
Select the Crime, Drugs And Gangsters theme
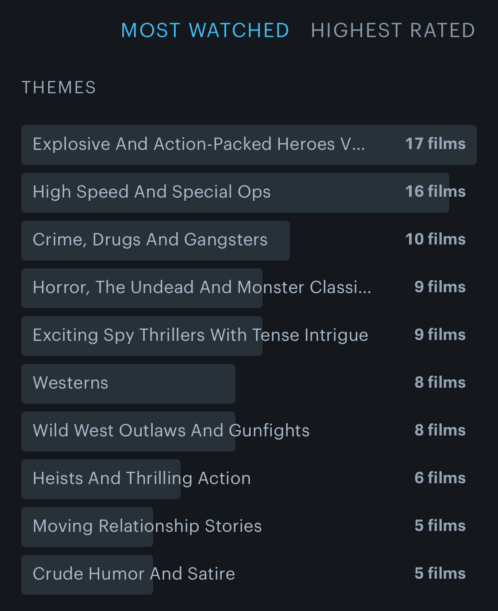(150, 240)
